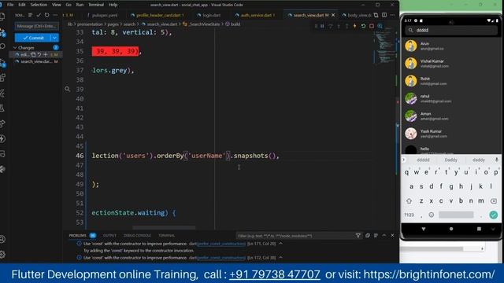This screenshot has width=504, height=283.
Task: Switch to the Output panel tab
Action: pos(109,236)
